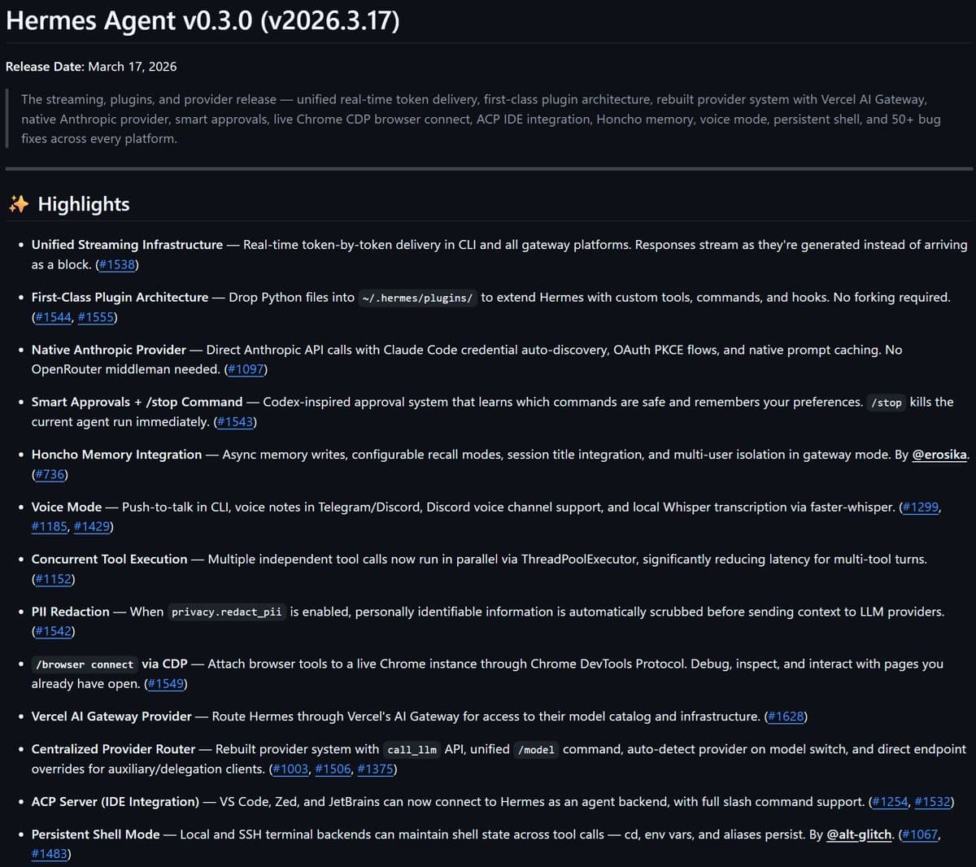Viewport: 976px width, 867px height.
Task: Open link #1429 after #1185
Action: (93, 526)
